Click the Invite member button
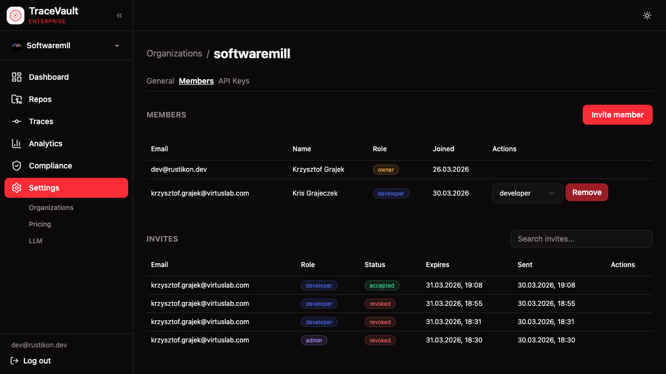Screen dimensions: 666x374 (617, 115)
